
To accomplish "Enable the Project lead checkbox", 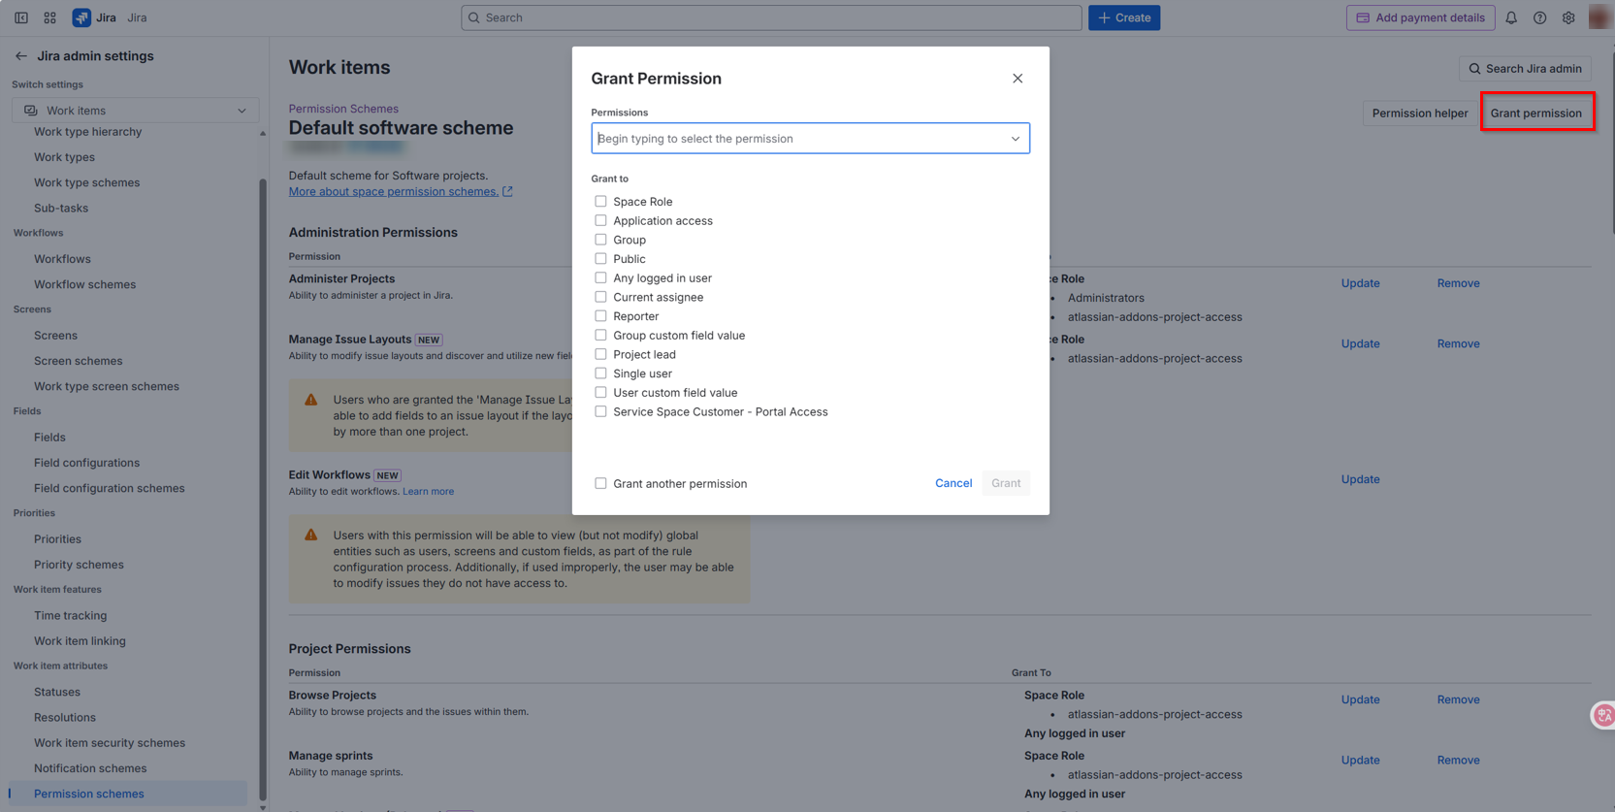I will click(x=600, y=354).
